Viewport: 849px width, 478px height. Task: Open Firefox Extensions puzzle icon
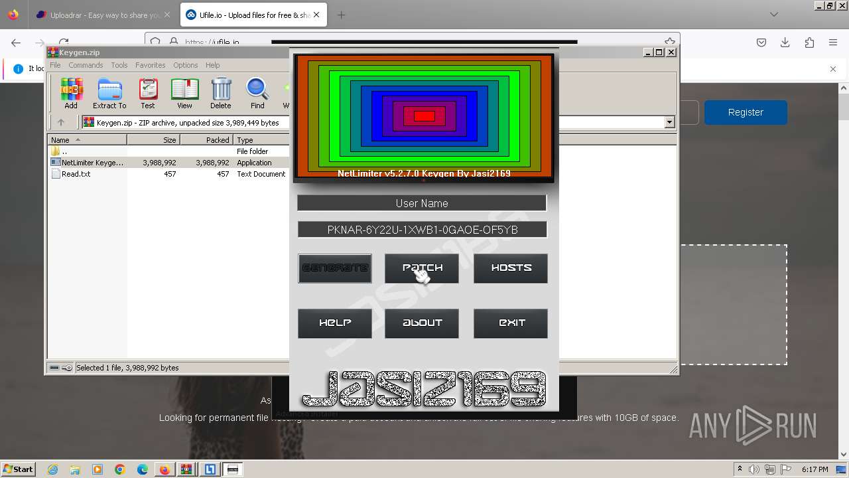(809, 42)
